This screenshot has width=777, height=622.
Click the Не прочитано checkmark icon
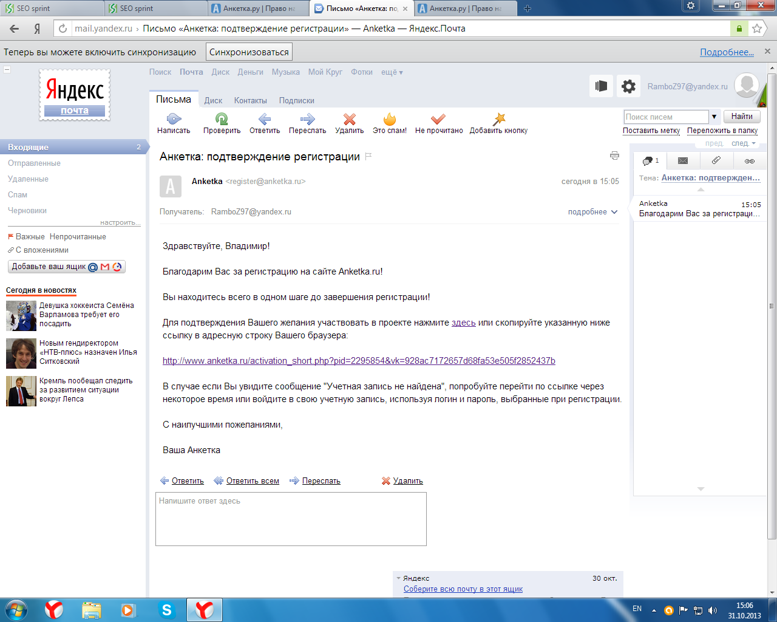(x=438, y=119)
